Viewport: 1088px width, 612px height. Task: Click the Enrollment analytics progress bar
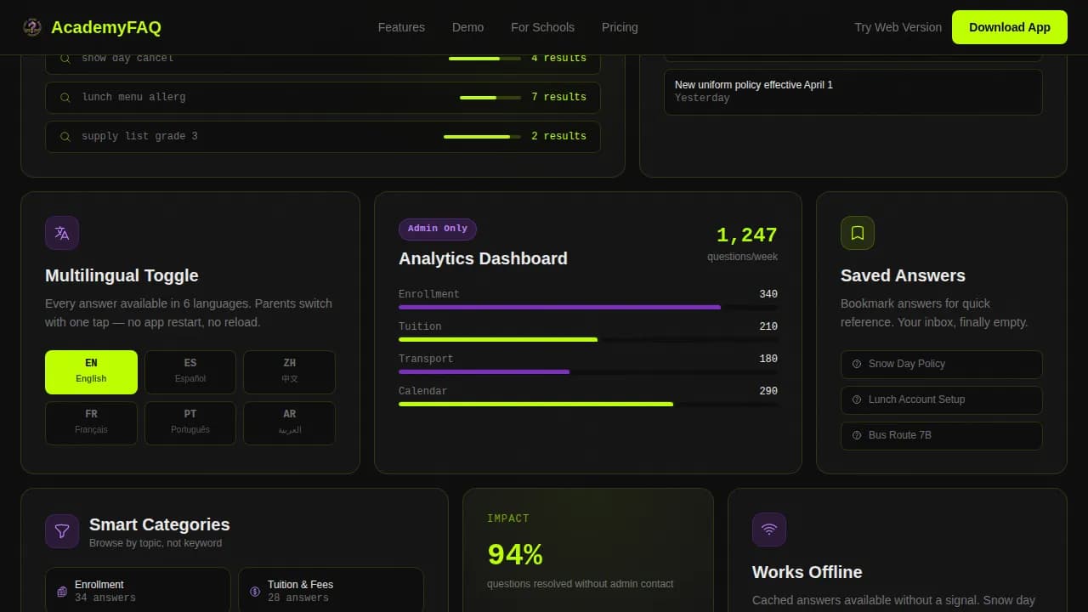[588, 307]
